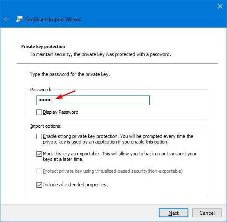
Task: Proceed with the Next button
Action: (174, 213)
